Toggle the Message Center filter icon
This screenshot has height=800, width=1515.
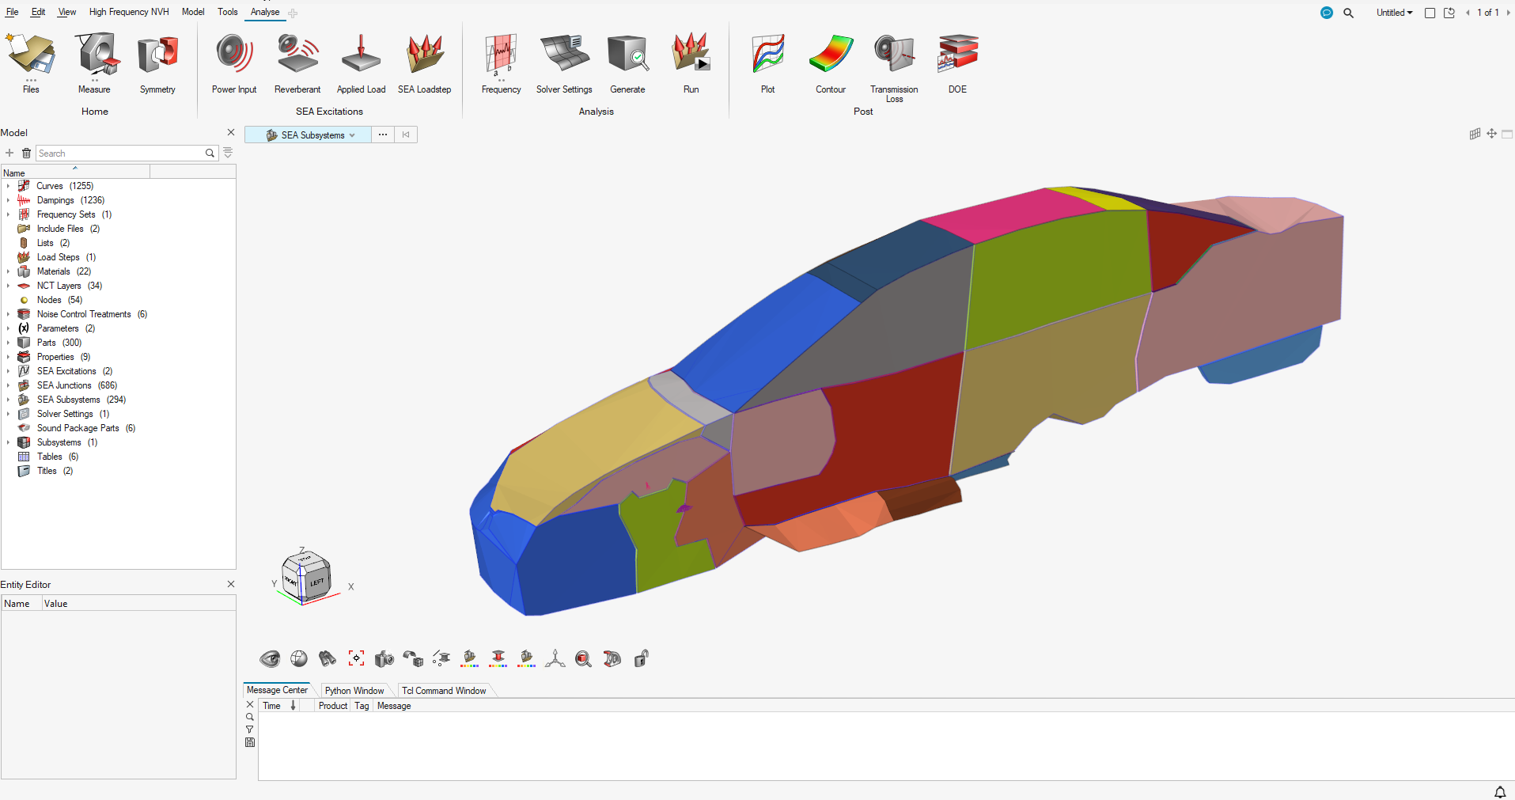click(249, 730)
